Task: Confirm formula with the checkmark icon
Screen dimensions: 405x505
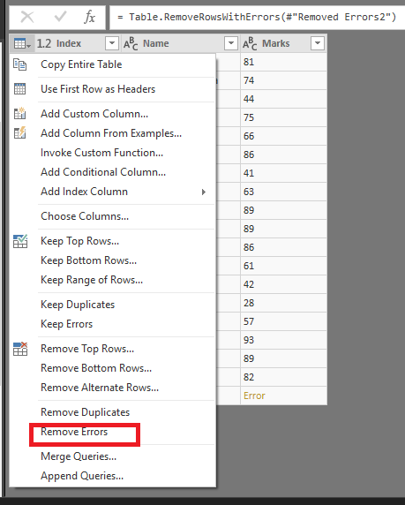Action: pyautogui.click(x=60, y=17)
